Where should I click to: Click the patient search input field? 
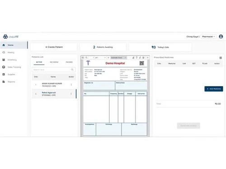click(54, 69)
